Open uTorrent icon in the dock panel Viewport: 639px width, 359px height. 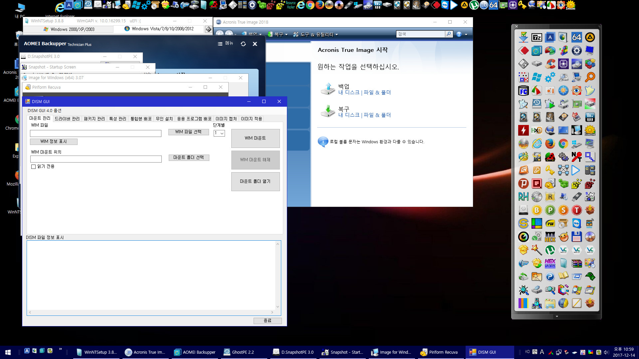(x=550, y=250)
